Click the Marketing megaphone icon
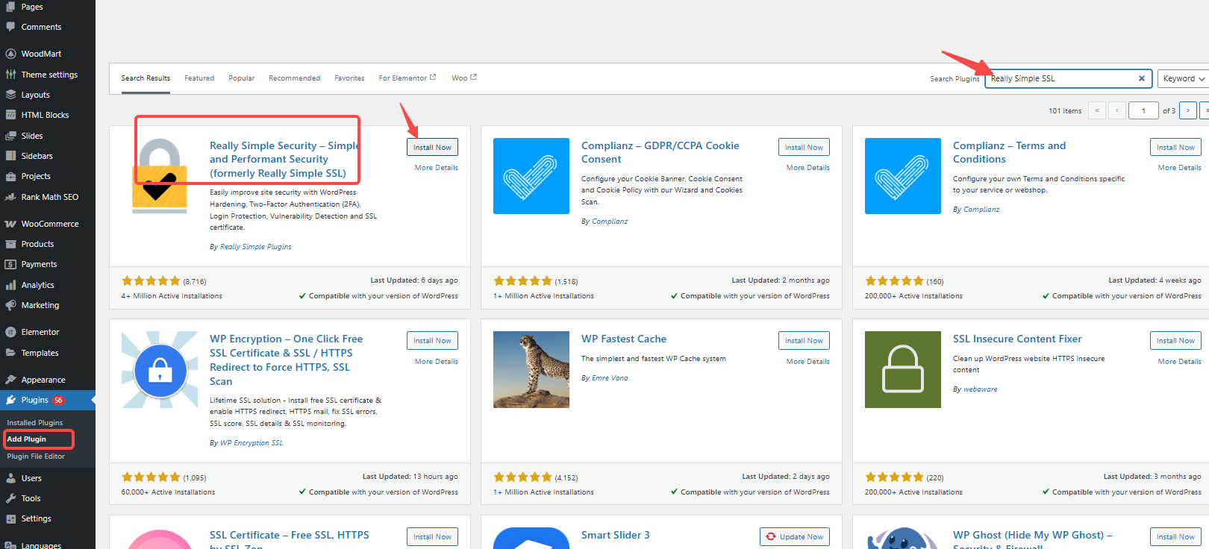The image size is (1209, 549). [x=10, y=305]
